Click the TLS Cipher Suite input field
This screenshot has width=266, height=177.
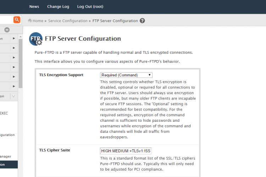point(126,151)
